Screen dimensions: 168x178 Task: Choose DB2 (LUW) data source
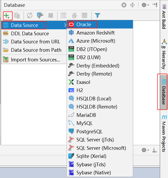[x=100, y=57]
